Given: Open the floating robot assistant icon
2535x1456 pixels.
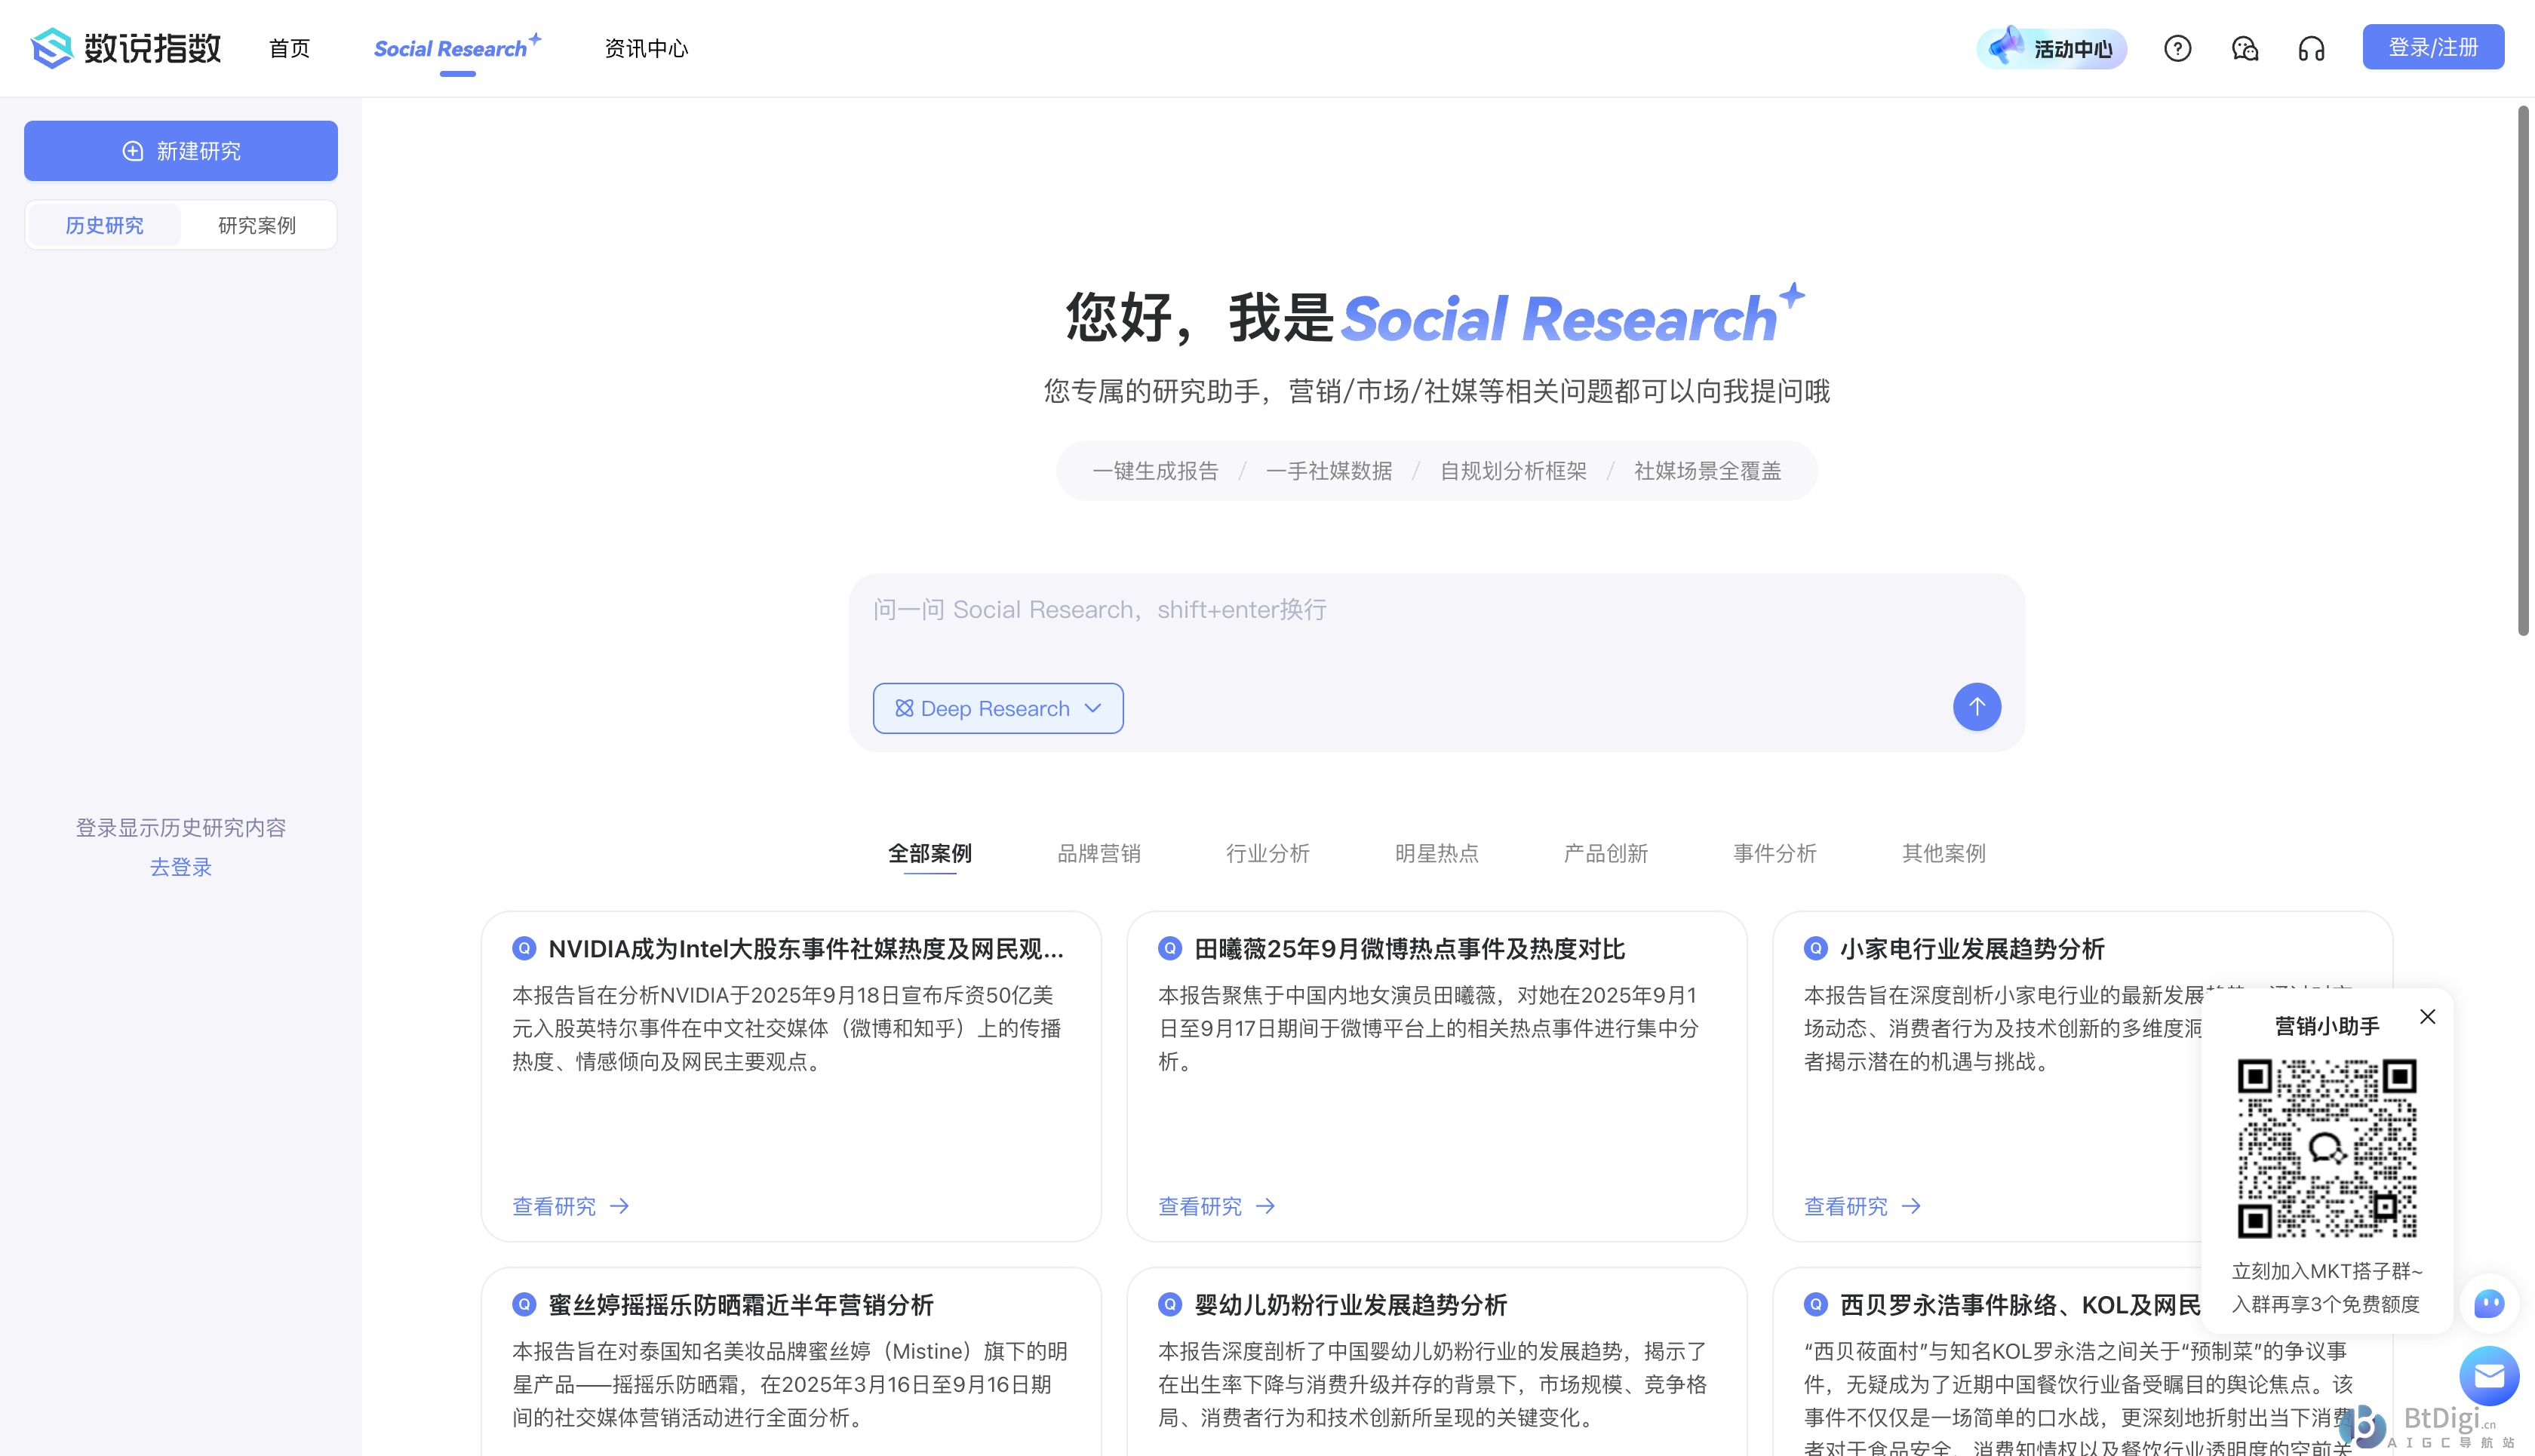Looking at the screenshot, I should click(x=2488, y=1303).
